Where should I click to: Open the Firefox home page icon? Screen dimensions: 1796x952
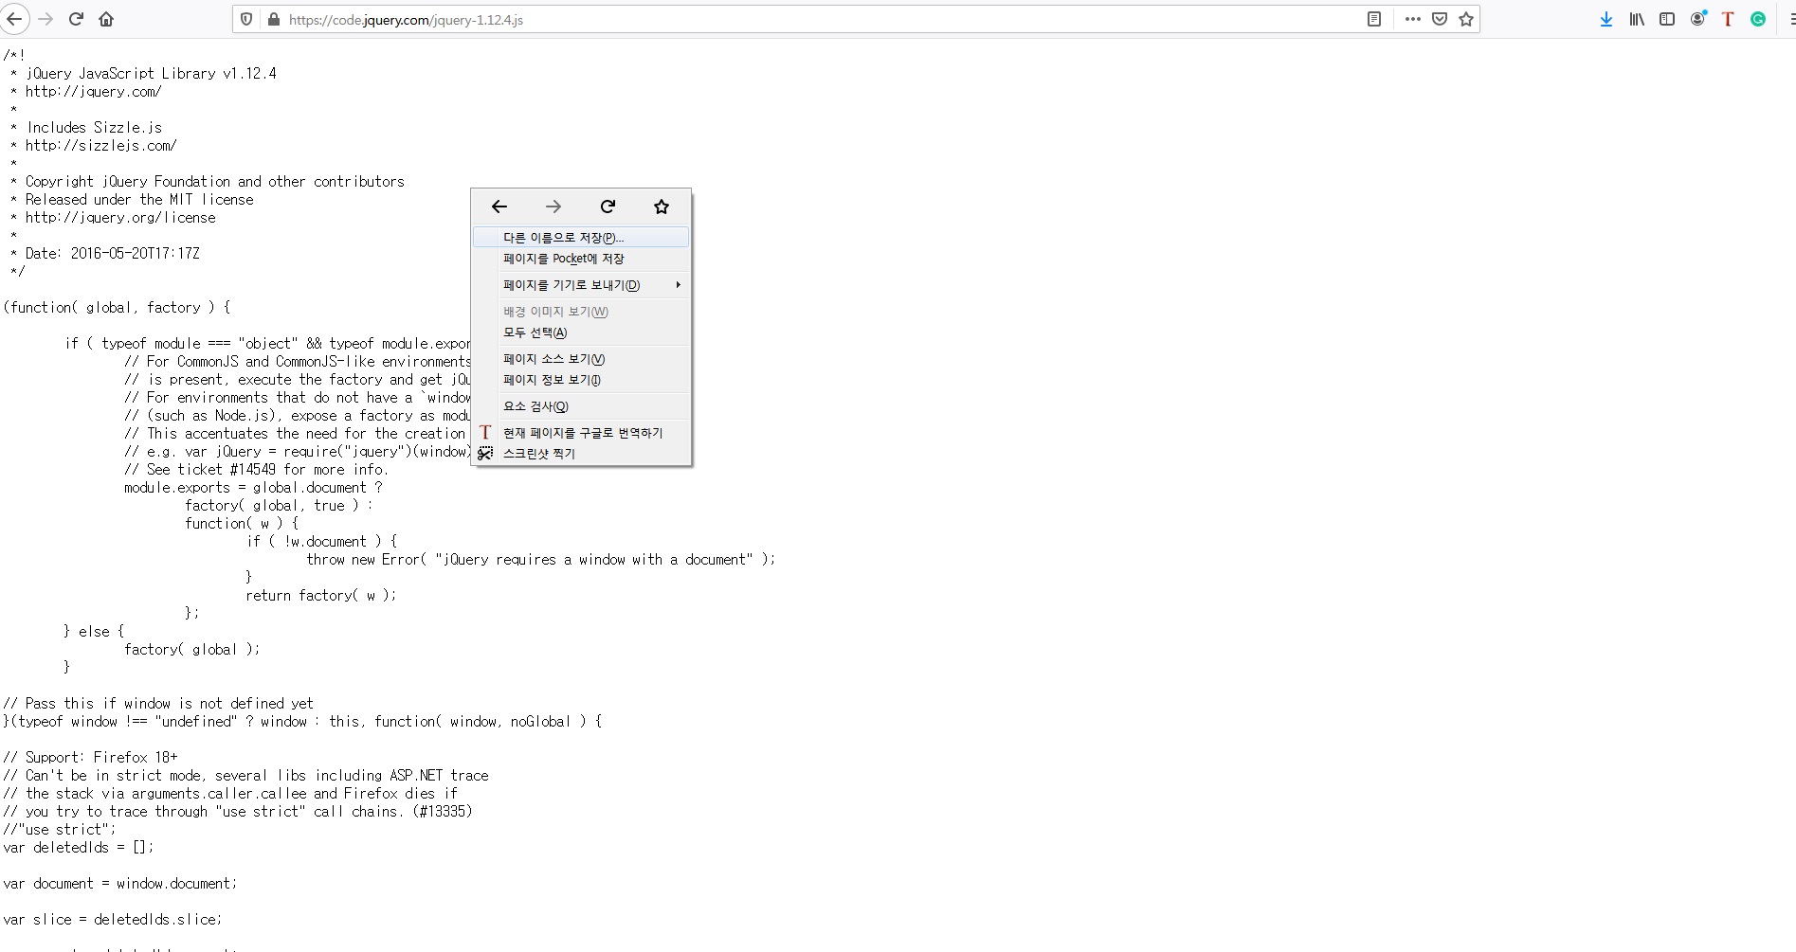(106, 19)
